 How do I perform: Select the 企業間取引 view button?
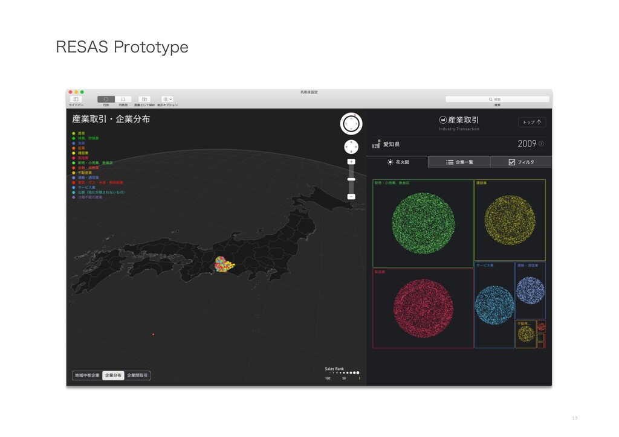pos(137,375)
